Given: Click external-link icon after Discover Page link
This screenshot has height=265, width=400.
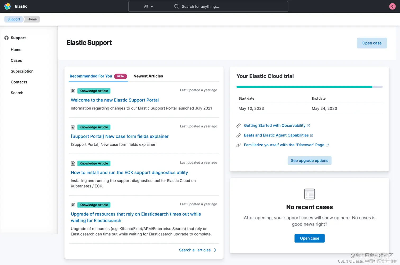Looking at the screenshot, I should tap(327, 145).
